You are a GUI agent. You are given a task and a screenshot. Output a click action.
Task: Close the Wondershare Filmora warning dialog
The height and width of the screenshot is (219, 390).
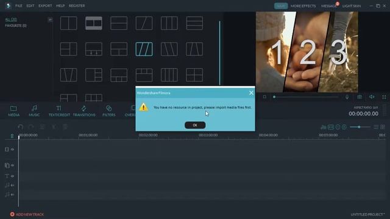(251, 93)
